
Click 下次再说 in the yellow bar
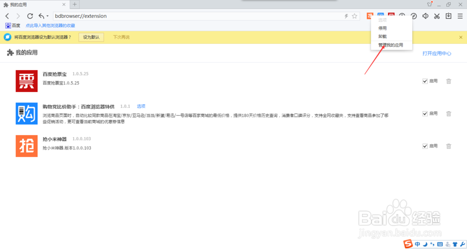[x=121, y=37]
